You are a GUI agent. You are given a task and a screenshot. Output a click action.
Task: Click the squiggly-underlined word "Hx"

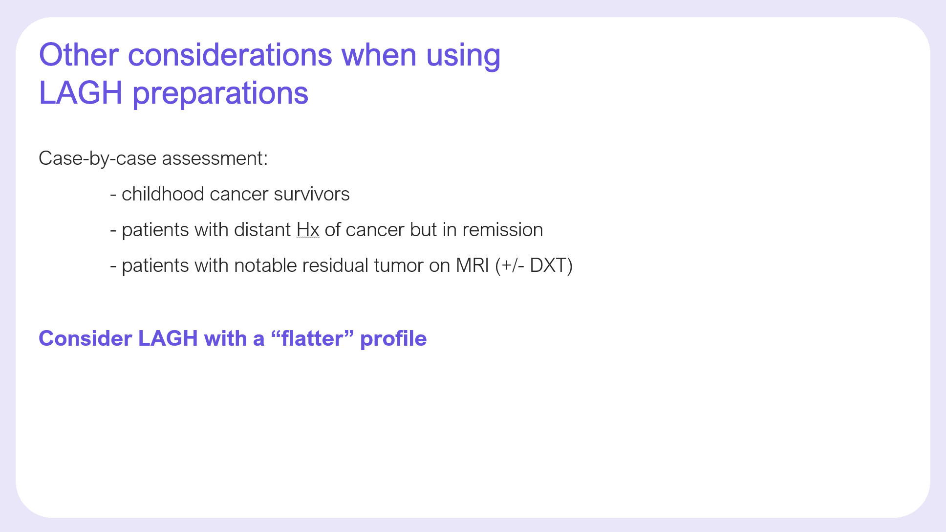tap(308, 230)
